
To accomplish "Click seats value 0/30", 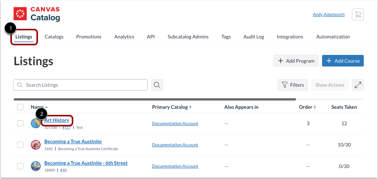I will coord(344,166).
